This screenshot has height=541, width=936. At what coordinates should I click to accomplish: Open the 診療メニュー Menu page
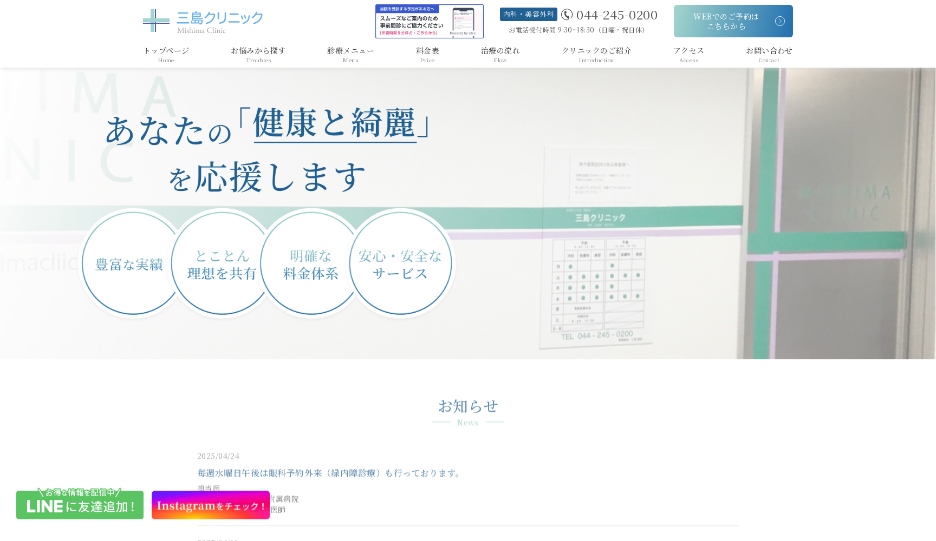click(x=350, y=54)
